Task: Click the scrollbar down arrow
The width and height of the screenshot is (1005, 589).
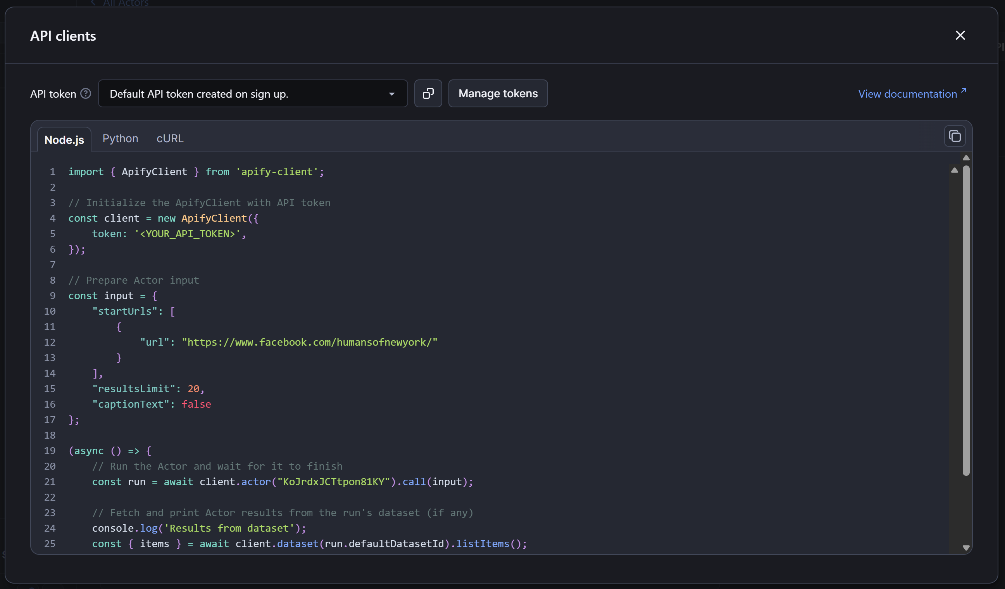Action: coord(966,547)
